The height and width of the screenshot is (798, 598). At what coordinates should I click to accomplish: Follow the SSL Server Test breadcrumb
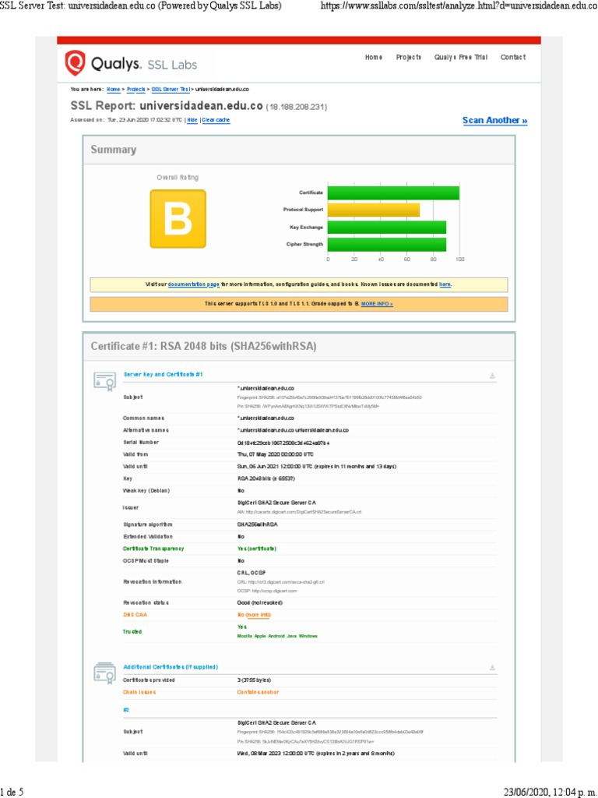pos(171,90)
